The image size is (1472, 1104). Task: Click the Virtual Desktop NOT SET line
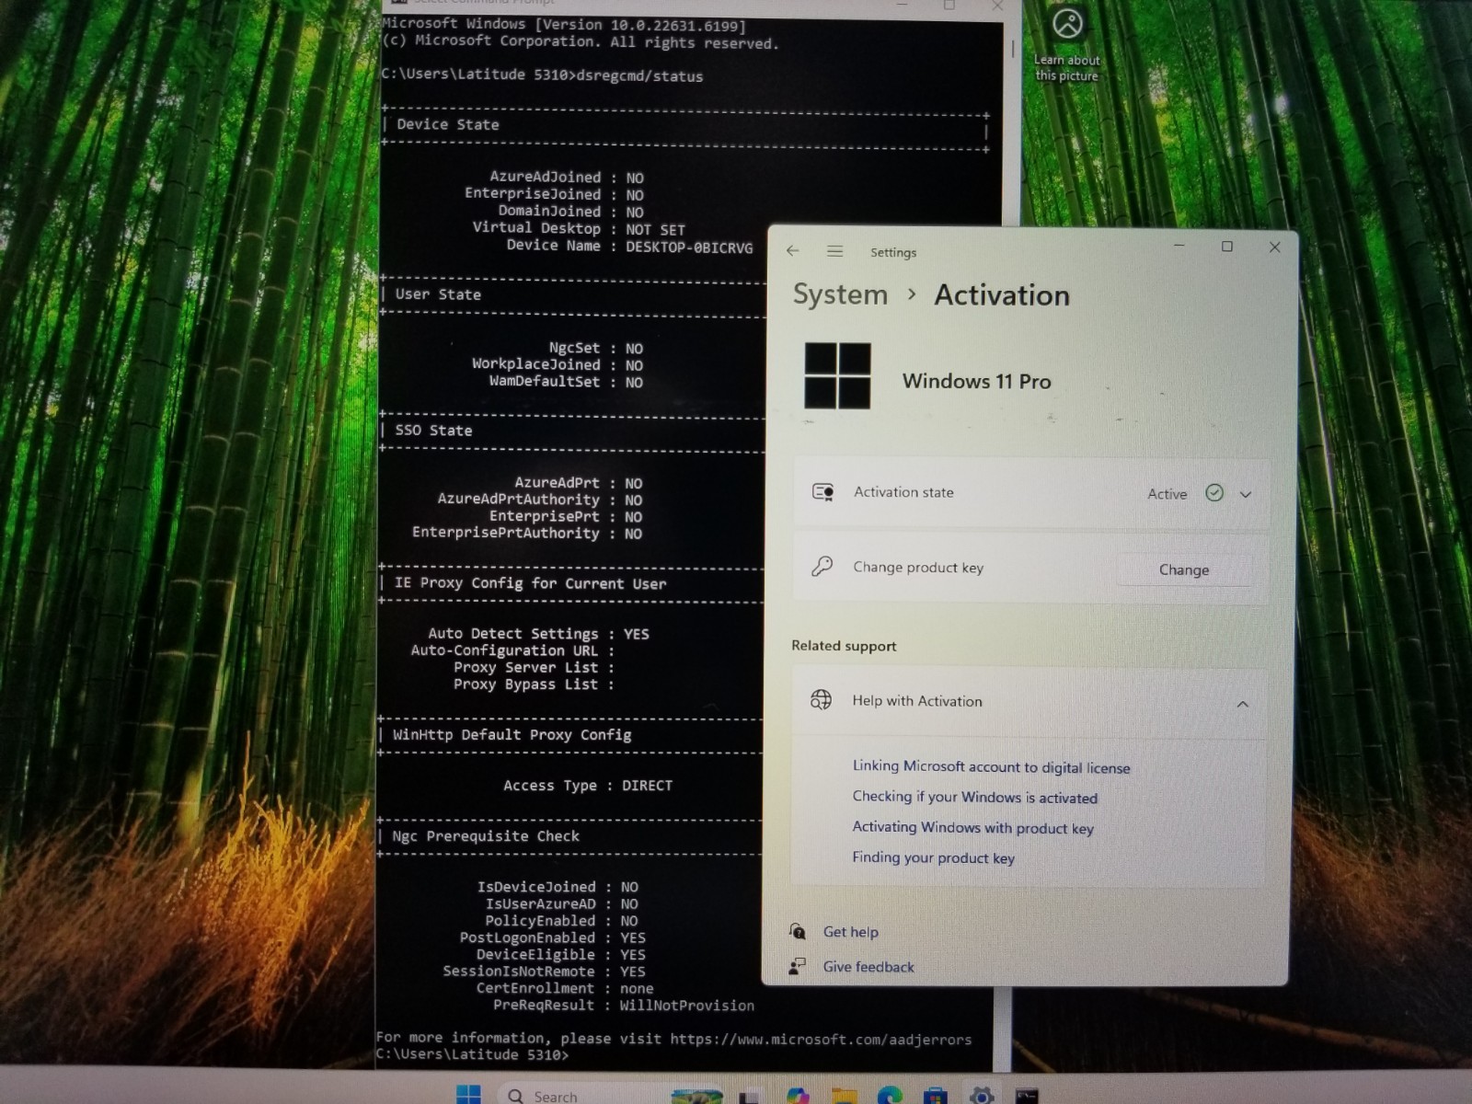click(x=579, y=228)
